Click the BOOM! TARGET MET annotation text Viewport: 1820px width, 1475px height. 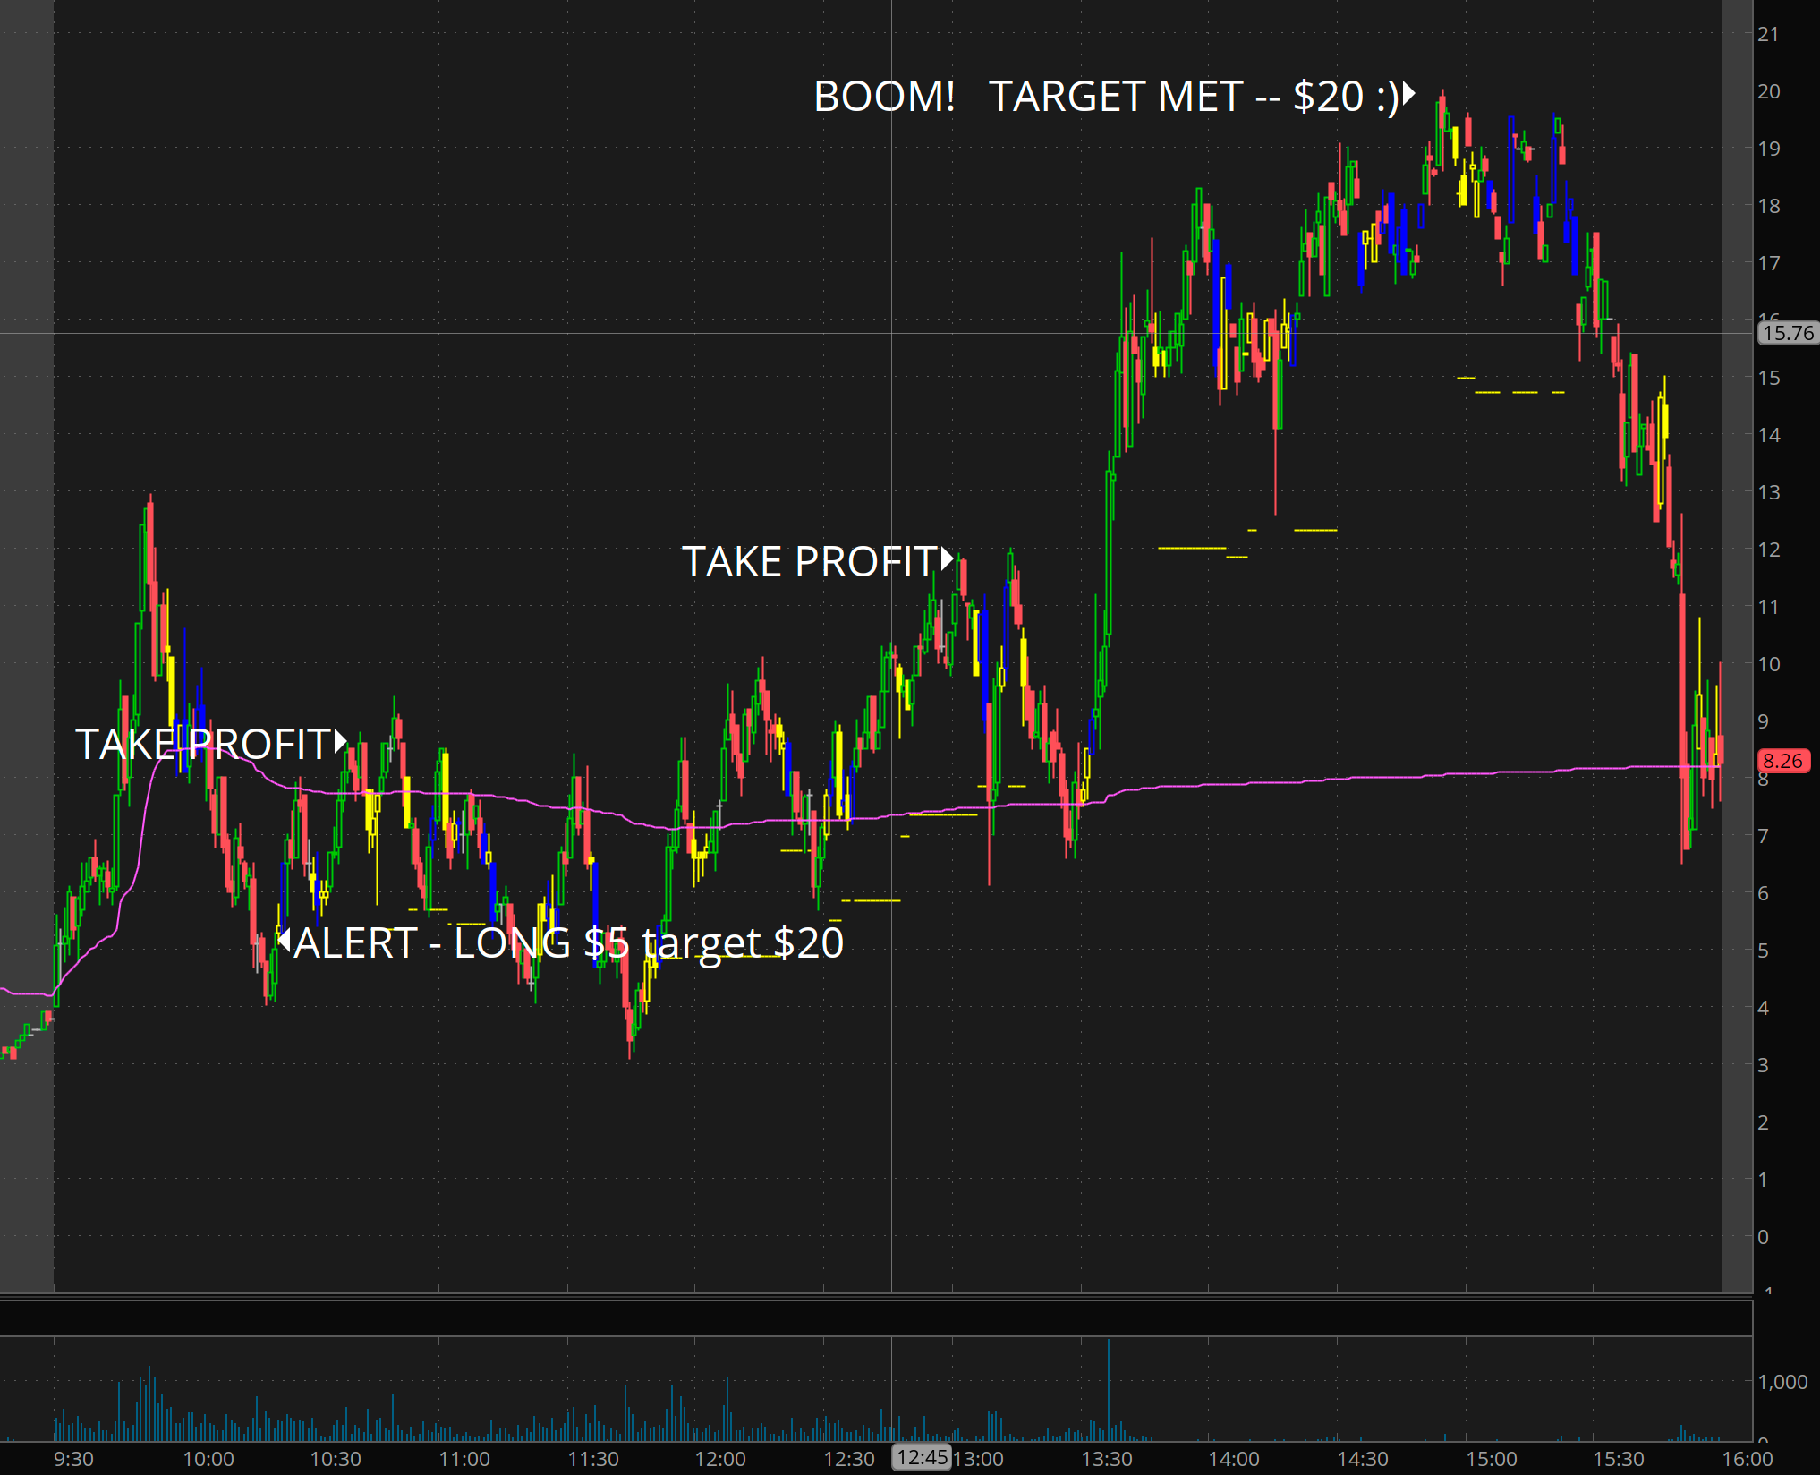(1106, 97)
